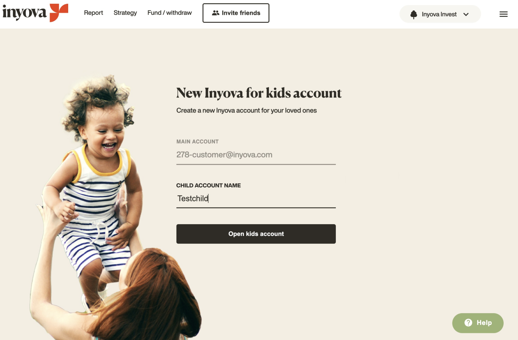
Task: Navigate to Fund / withdraw
Action: [170, 12]
